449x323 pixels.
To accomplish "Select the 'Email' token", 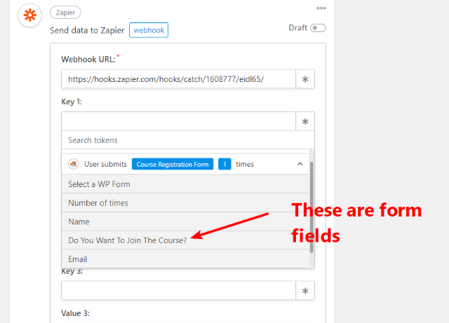I will point(185,259).
